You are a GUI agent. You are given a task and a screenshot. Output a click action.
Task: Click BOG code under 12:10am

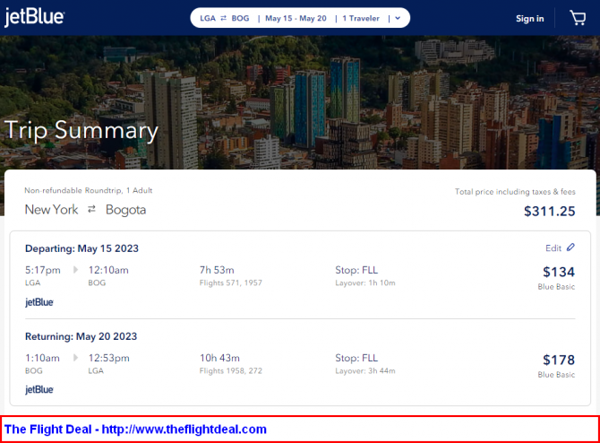click(97, 282)
